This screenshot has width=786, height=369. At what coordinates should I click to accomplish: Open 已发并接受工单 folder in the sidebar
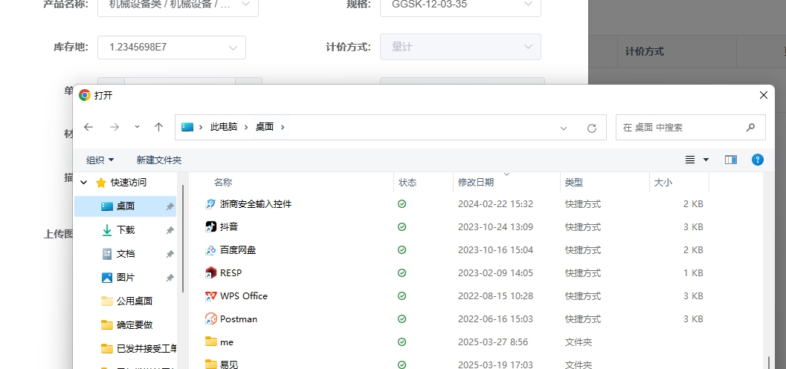click(138, 348)
